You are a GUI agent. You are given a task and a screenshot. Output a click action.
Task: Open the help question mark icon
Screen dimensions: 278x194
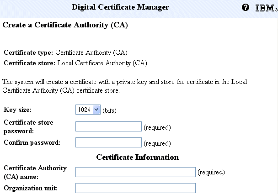click(x=246, y=7)
